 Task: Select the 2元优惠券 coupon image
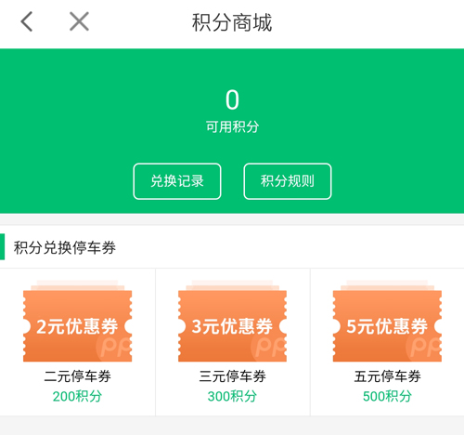(x=77, y=322)
